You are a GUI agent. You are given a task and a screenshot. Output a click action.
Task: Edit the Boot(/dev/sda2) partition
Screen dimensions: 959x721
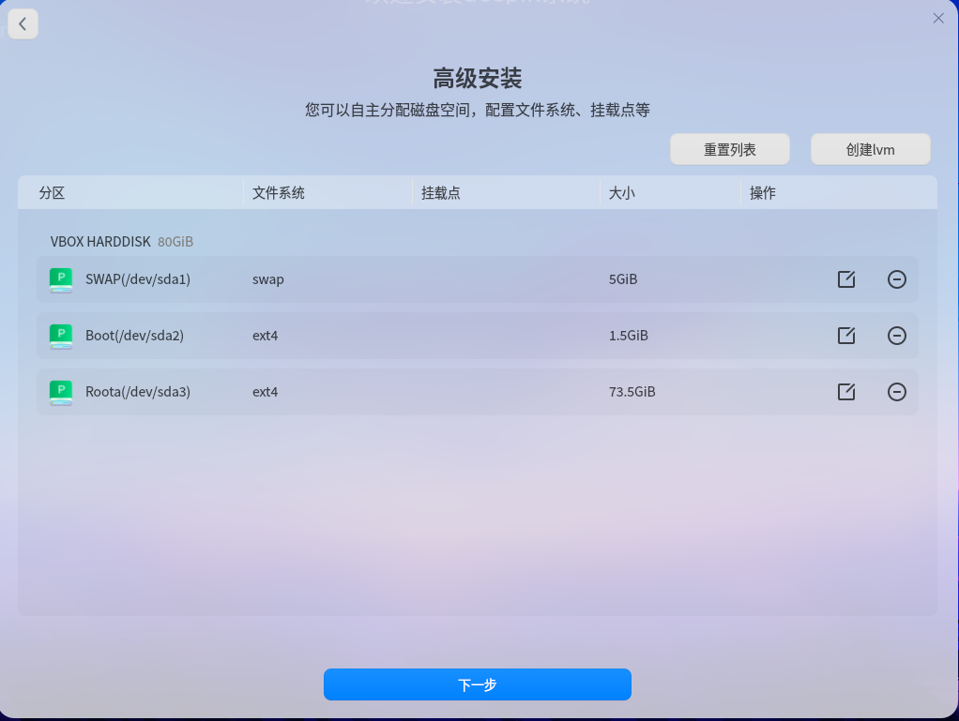845,336
